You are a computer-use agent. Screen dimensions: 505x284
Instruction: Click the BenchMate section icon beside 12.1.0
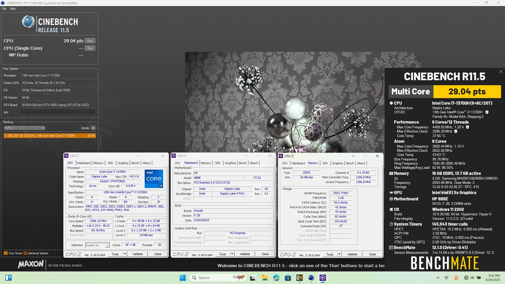point(391,248)
